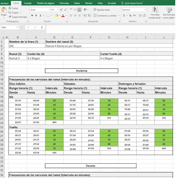Toggle bold N formatting
The image size is (179, 180).
pyautogui.click(x=32, y=16)
